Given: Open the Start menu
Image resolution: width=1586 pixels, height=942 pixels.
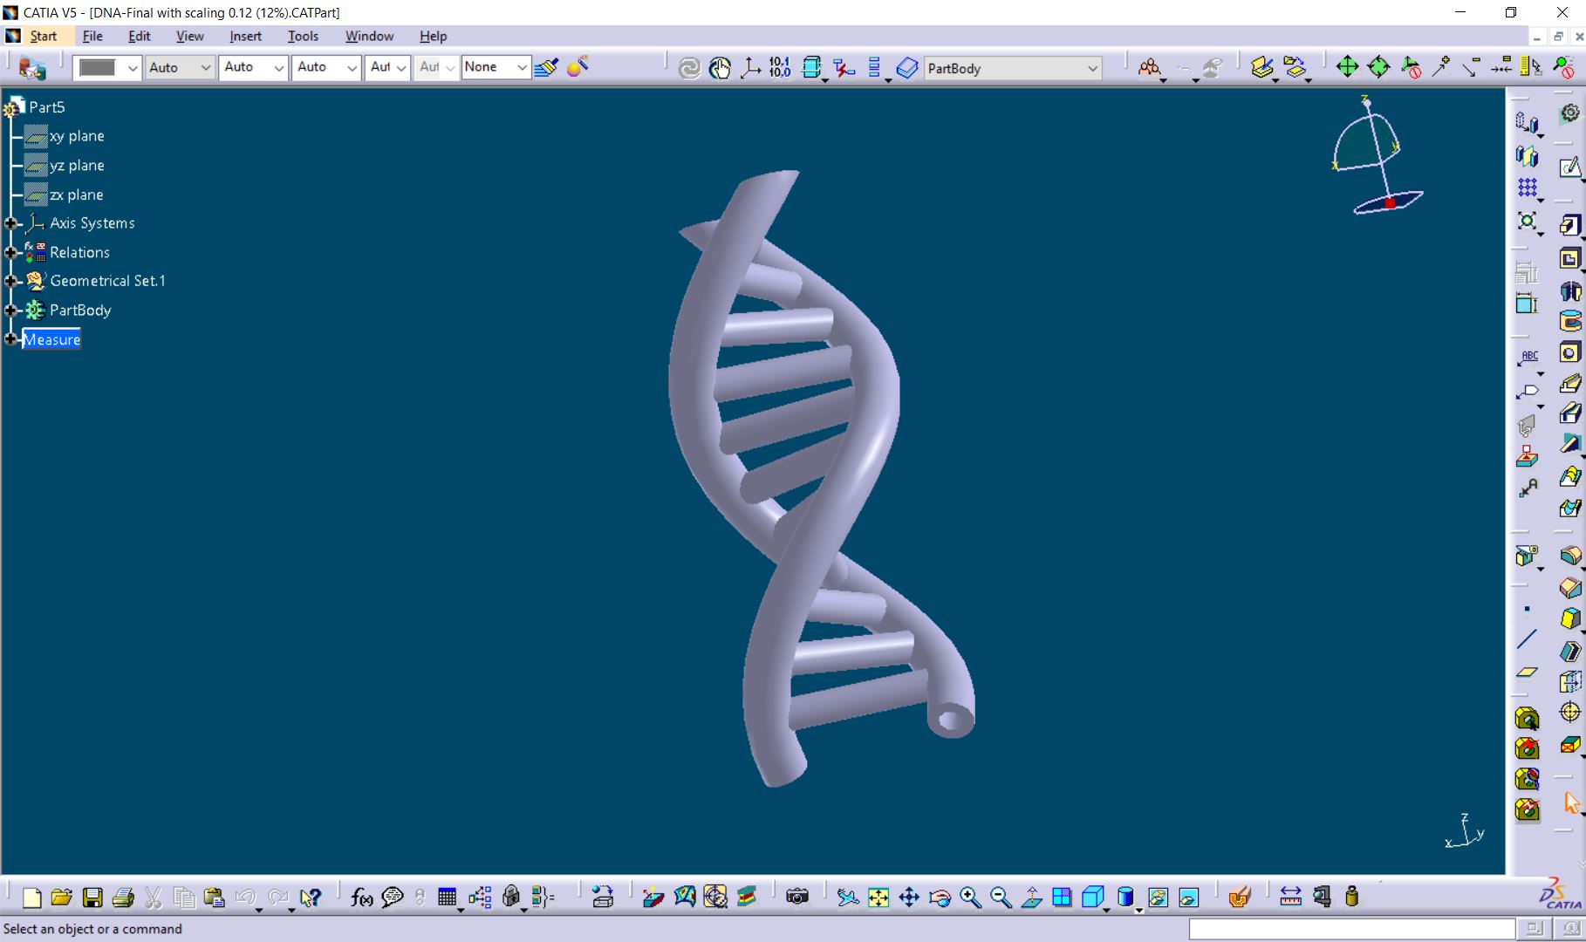Looking at the screenshot, I should click(x=44, y=36).
